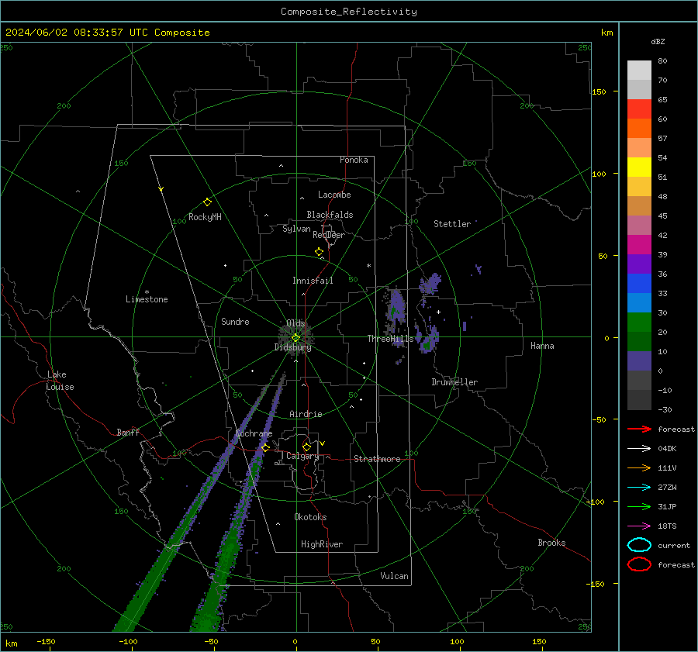Click the cyan 27ZW arrow legend icon
Image resolution: width=698 pixels, height=652 pixels.
click(x=639, y=487)
